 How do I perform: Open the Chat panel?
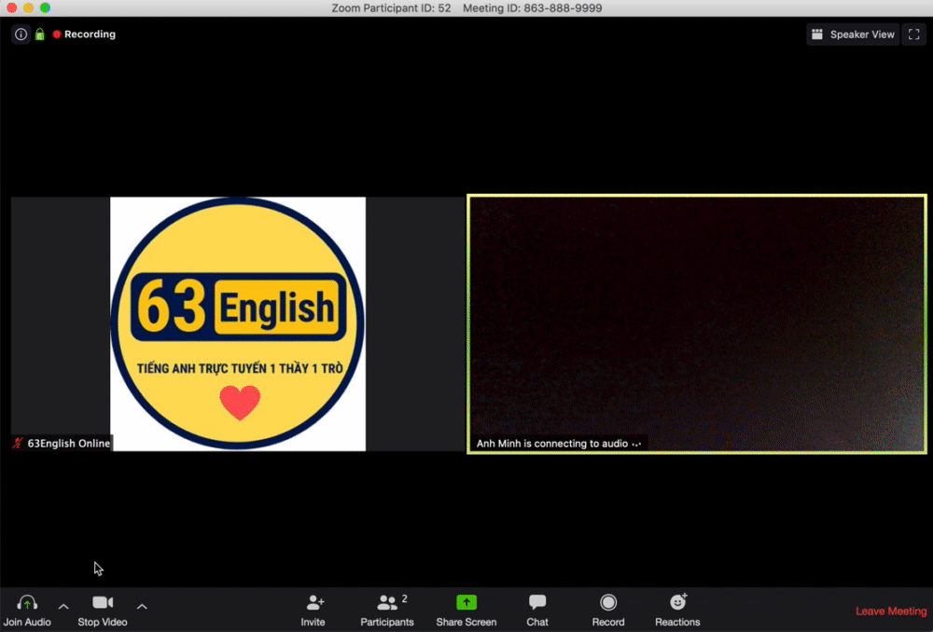point(537,610)
